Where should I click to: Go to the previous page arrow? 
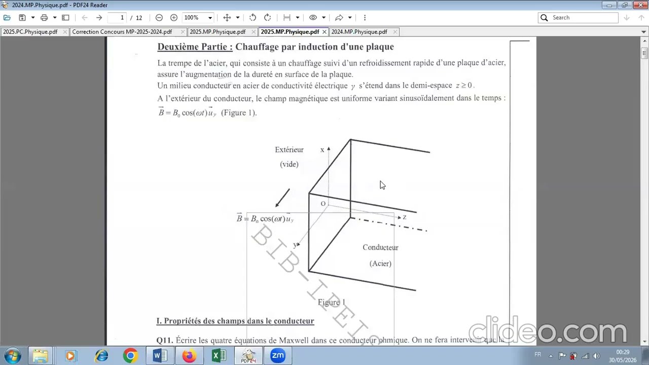85,18
